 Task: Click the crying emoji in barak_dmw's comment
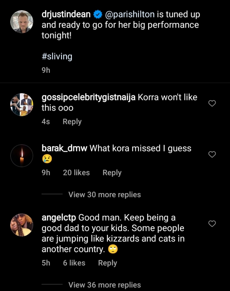pos(47,159)
